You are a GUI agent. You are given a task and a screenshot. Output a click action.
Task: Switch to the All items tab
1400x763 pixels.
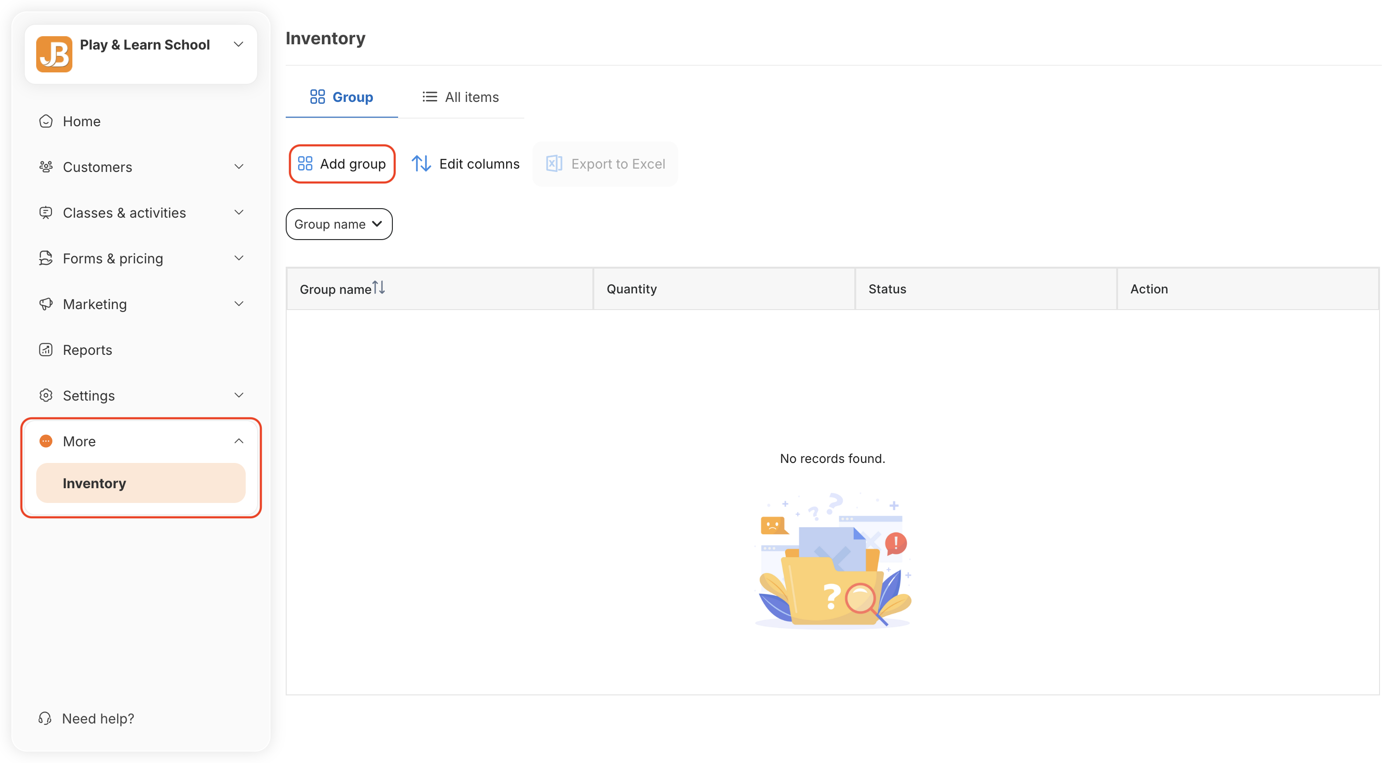(461, 97)
